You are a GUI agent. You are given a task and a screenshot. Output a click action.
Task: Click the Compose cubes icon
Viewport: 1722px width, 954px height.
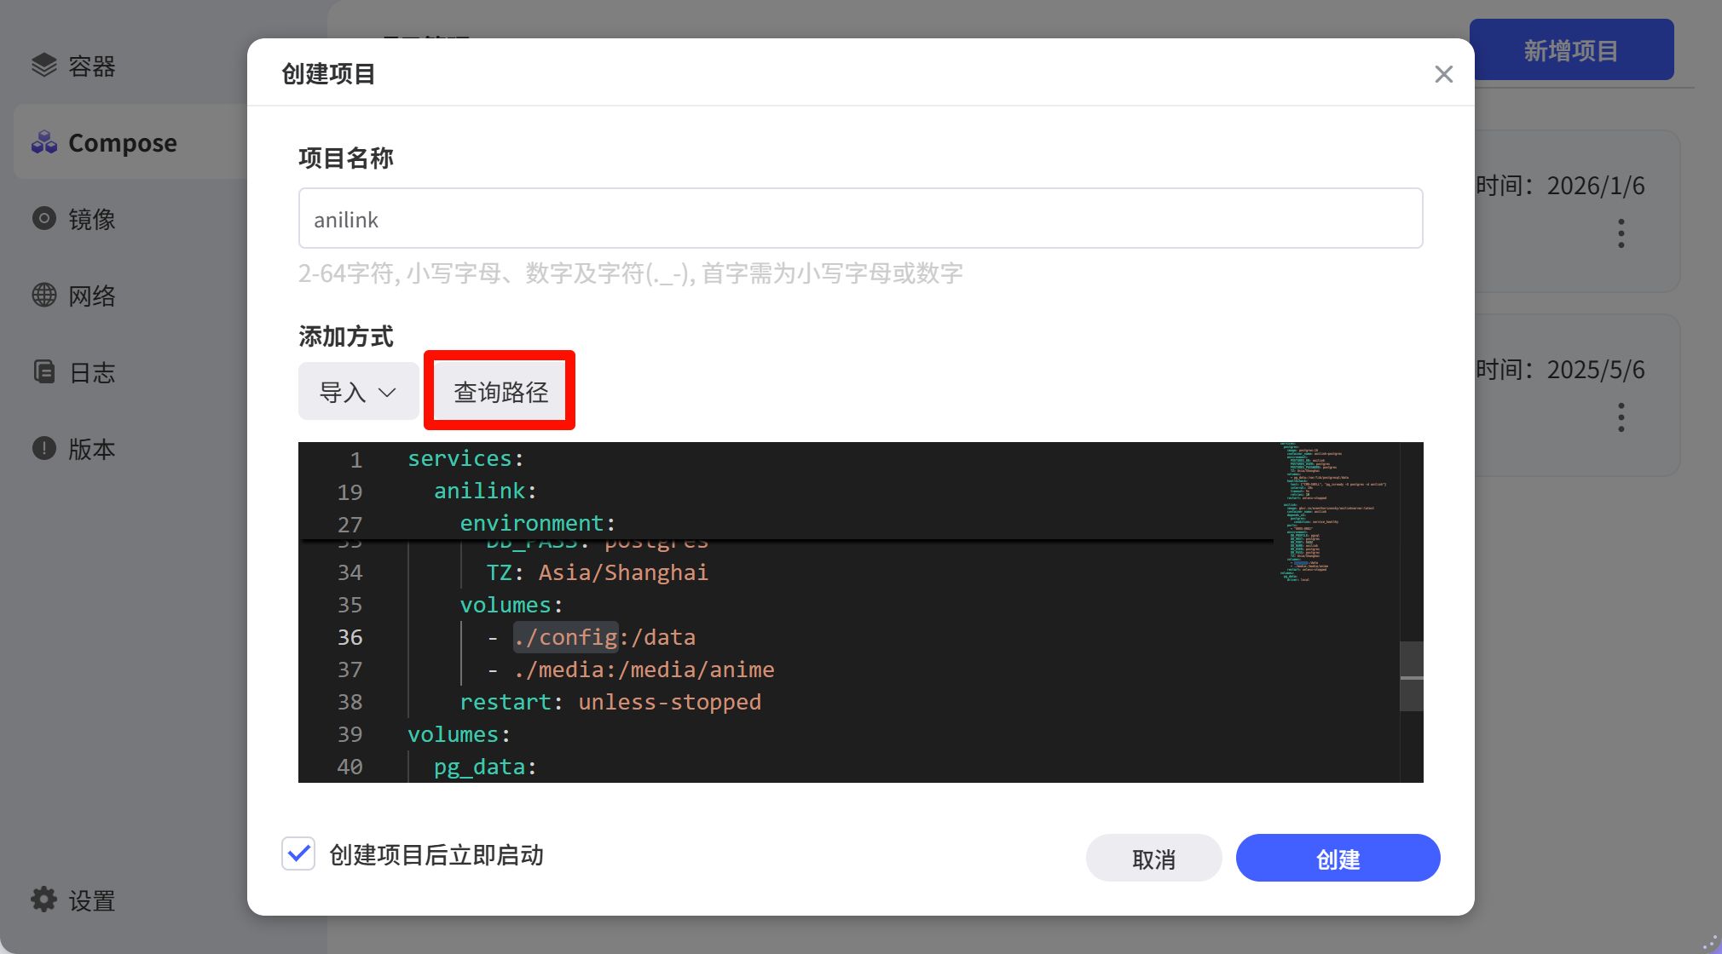click(x=44, y=142)
